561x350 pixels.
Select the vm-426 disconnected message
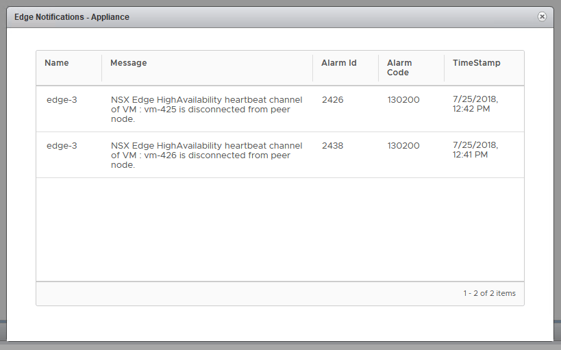point(206,155)
